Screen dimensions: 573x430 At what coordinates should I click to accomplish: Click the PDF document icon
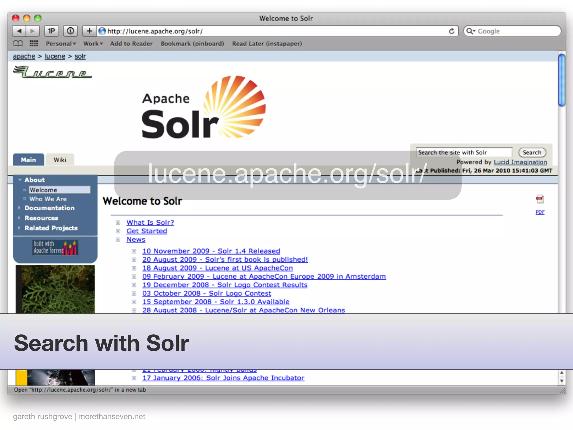coord(540,199)
